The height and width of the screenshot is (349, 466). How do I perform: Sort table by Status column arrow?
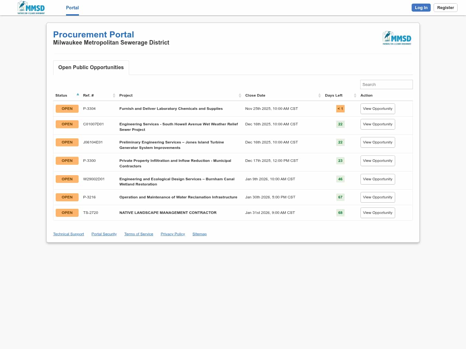pyautogui.click(x=78, y=95)
